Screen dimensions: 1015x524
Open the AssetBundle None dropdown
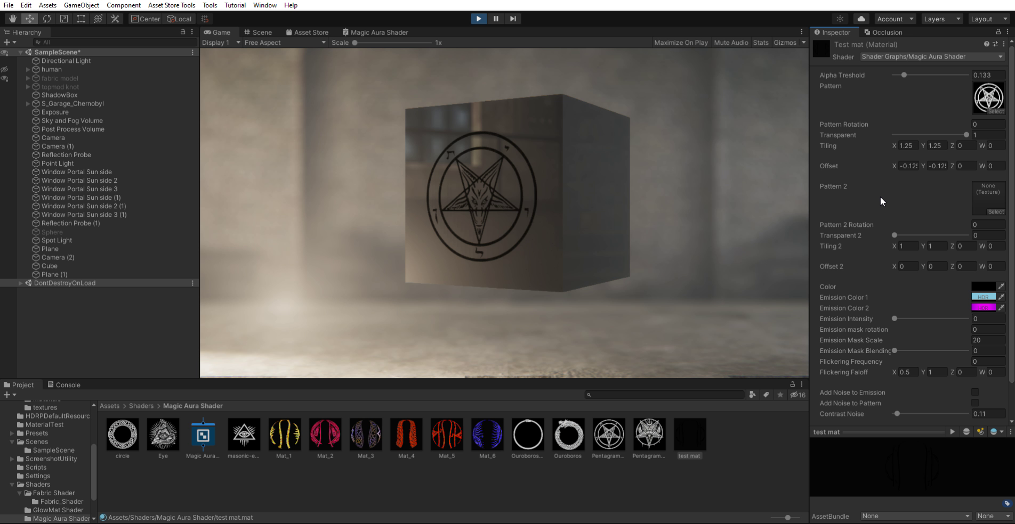coord(915,516)
